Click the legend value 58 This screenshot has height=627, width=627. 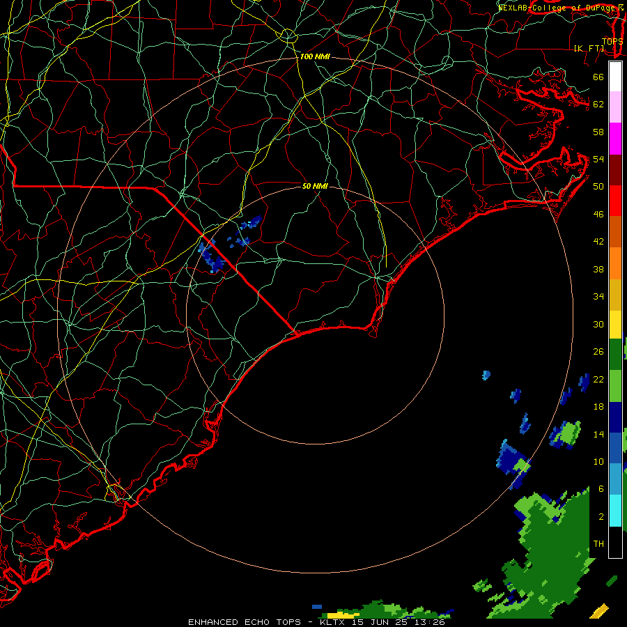tap(598, 132)
